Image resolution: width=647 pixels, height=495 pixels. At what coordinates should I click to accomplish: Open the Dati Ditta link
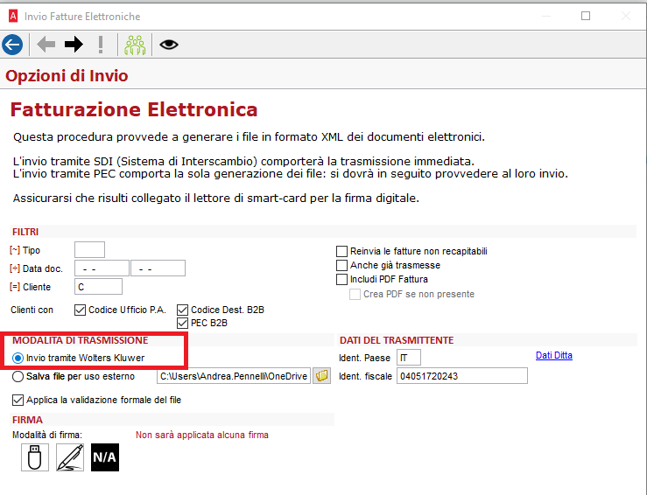(x=553, y=355)
